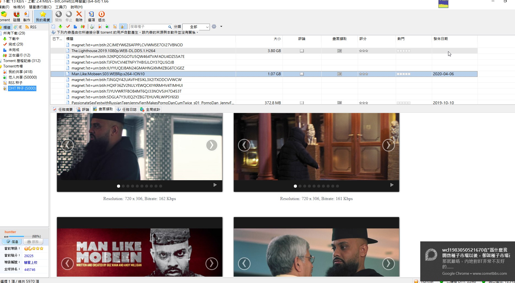Sort by the 發佈日期 column header
The height and width of the screenshot is (283, 515).
click(x=454, y=39)
